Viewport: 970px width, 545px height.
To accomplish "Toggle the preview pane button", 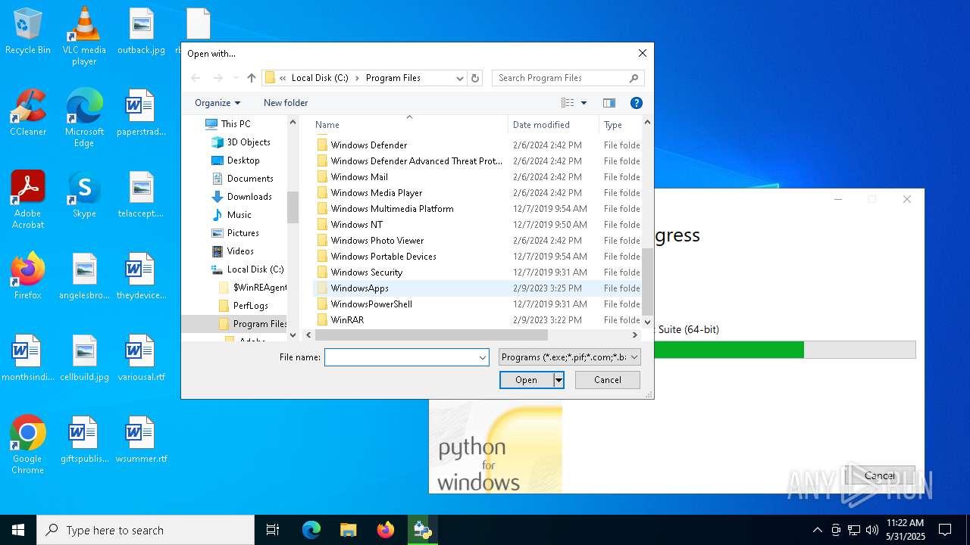I will click(609, 103).
